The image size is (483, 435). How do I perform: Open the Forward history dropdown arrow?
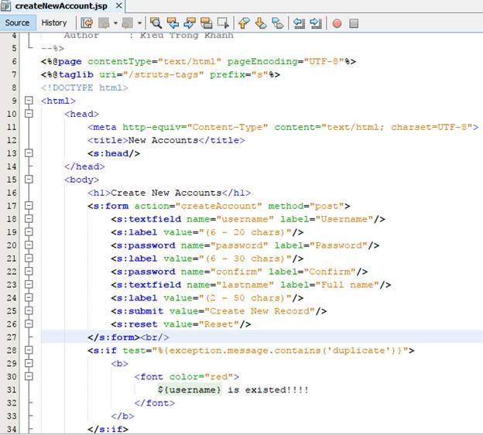(x=139, y=23)
